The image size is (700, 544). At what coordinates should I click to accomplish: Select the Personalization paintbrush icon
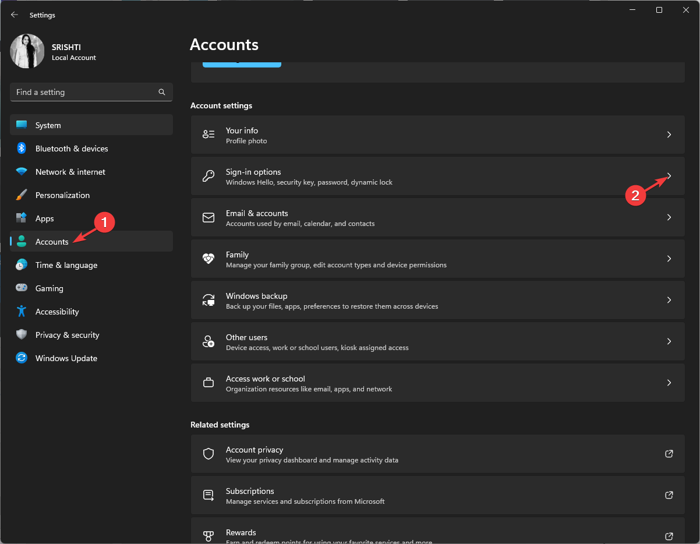click(22, 195)
